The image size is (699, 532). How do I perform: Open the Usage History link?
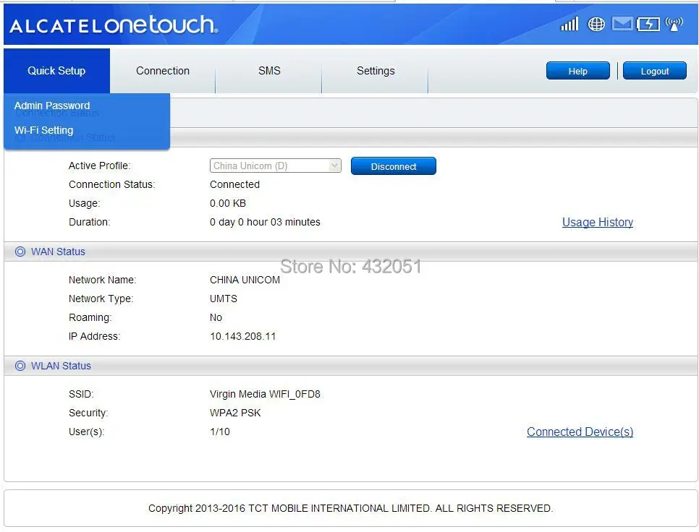(598, 222)
